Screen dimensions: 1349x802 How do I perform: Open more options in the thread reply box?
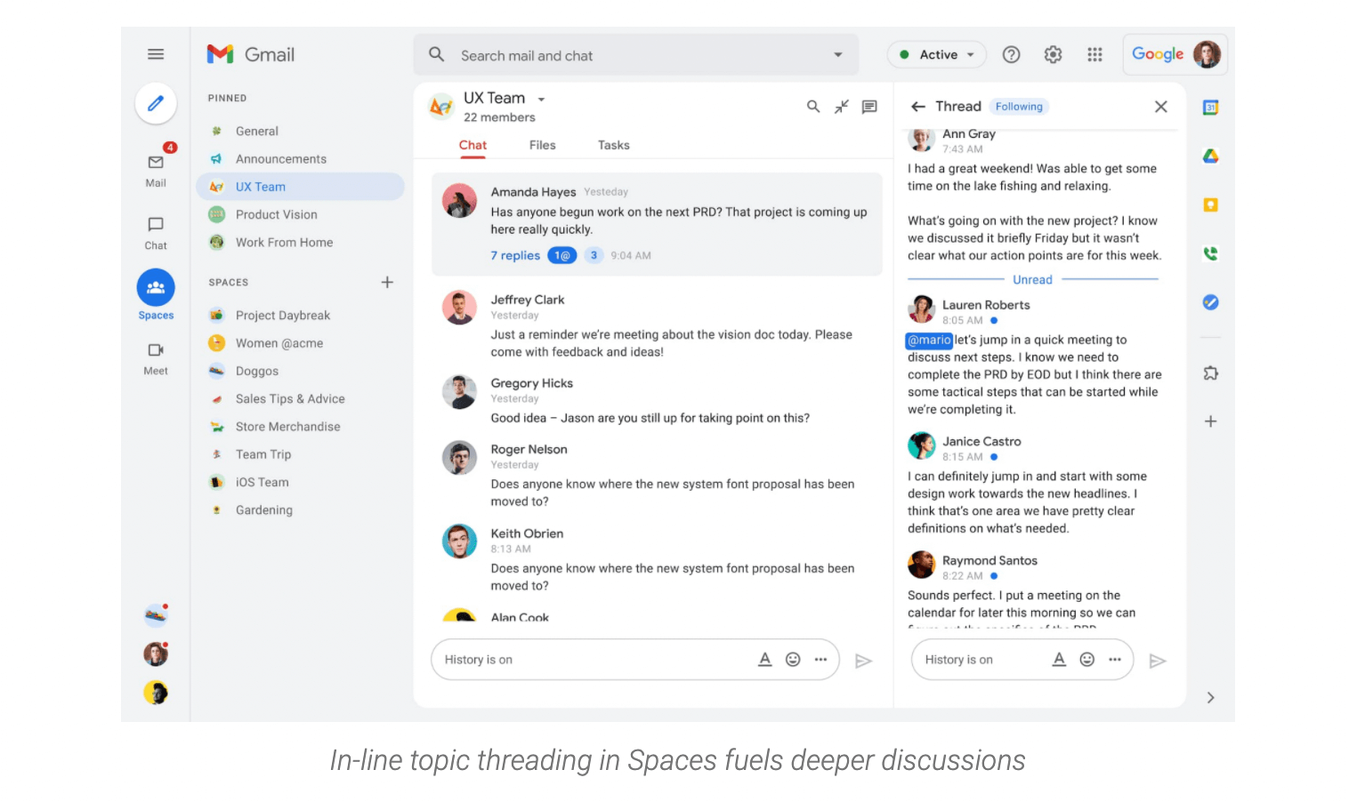pyautogui.click(x=1114, y=660)
